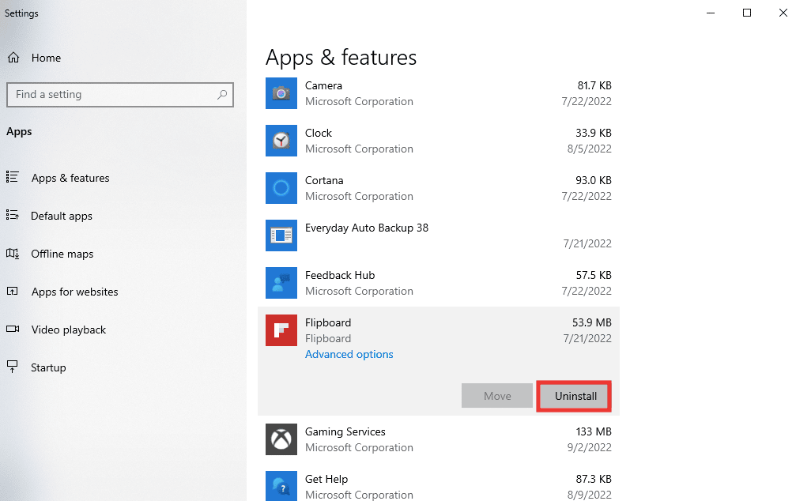Select the Camera app icon

click(x=281, y=93)
